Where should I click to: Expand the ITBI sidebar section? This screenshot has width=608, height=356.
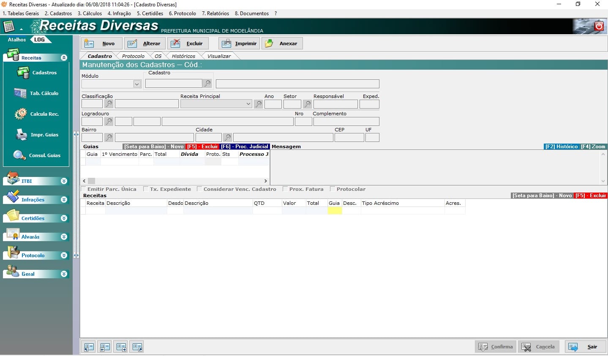[x=64, y=181]
